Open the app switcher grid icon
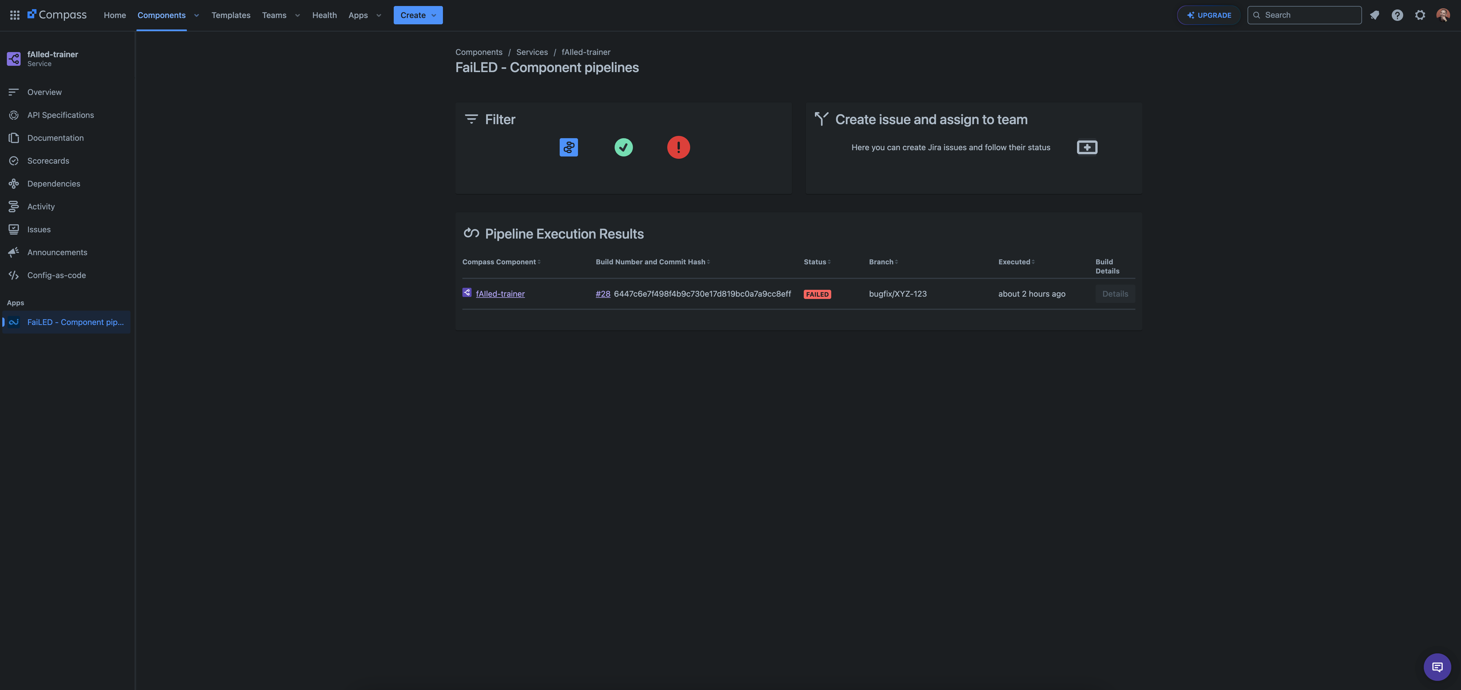Screen dimensions: 1461x690 click(15, 15)
